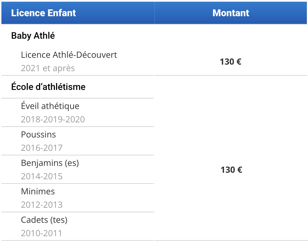Click the 2016-2017 birth years text
This screenshot has width=308, height=243.
click(x=42, y=148)
